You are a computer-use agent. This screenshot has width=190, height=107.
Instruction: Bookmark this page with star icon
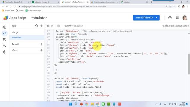click(174, 7)
